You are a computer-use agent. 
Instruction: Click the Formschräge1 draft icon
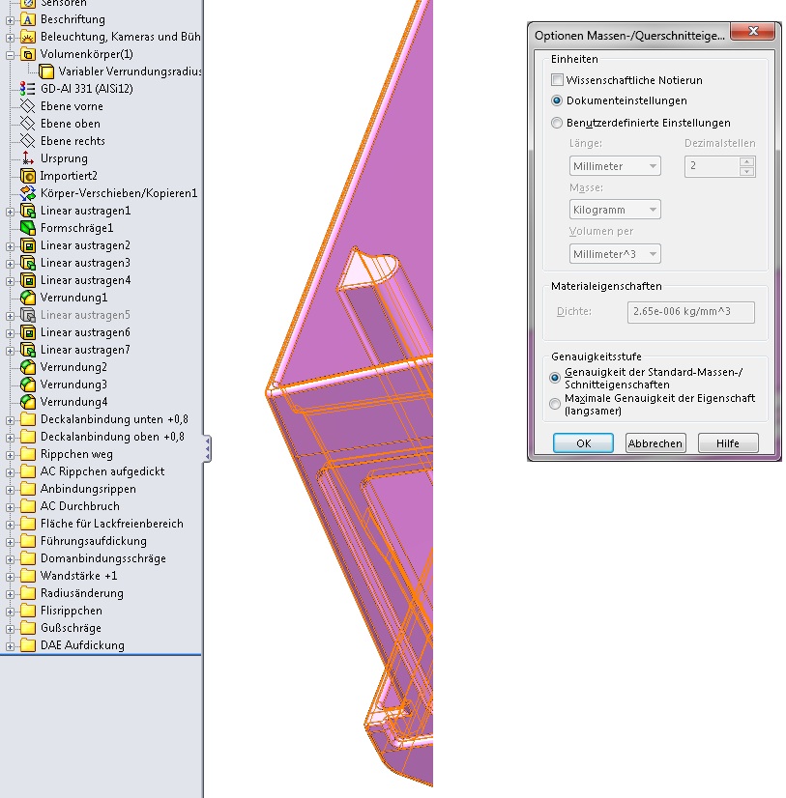(28, 228)
